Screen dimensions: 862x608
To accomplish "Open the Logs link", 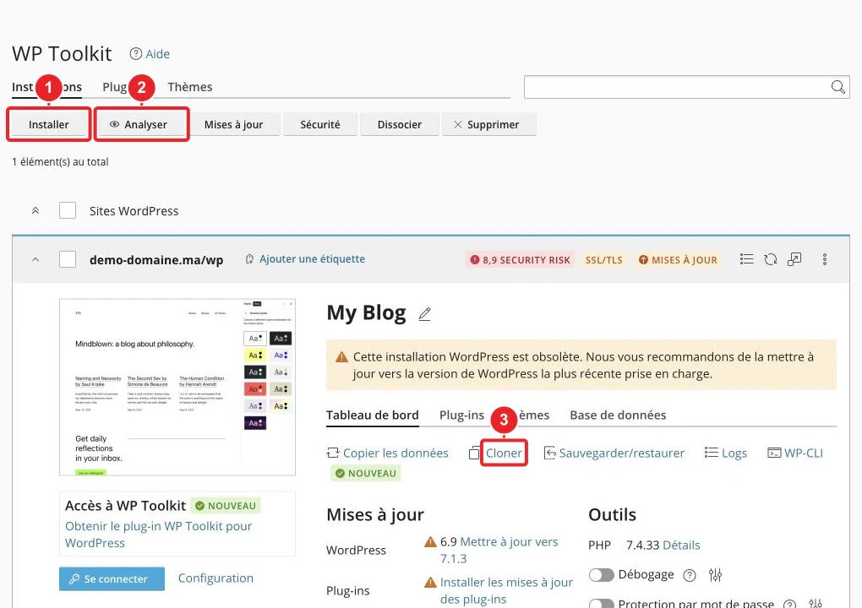I will point(734,453).
